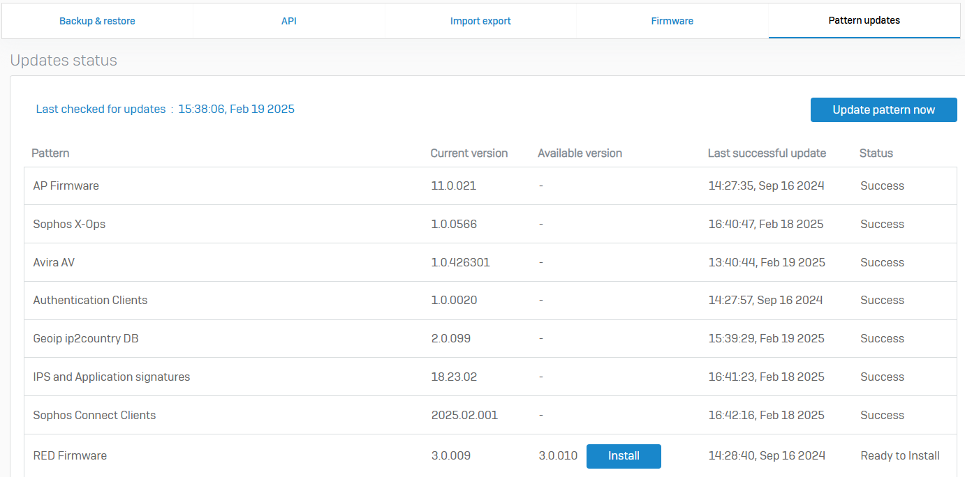The height and width of the screenshot is (477, 965).
Task: Click the Update pattern now button
Action: (883, 109)
